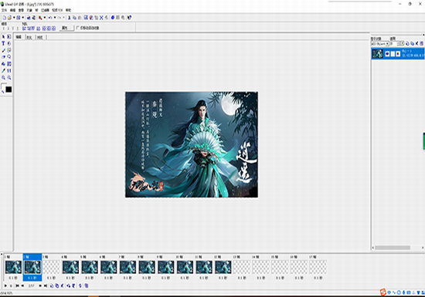This screenshot has height=297, width=425.
Task: Click the black foreground color swatch
Action: click(8, 89)
